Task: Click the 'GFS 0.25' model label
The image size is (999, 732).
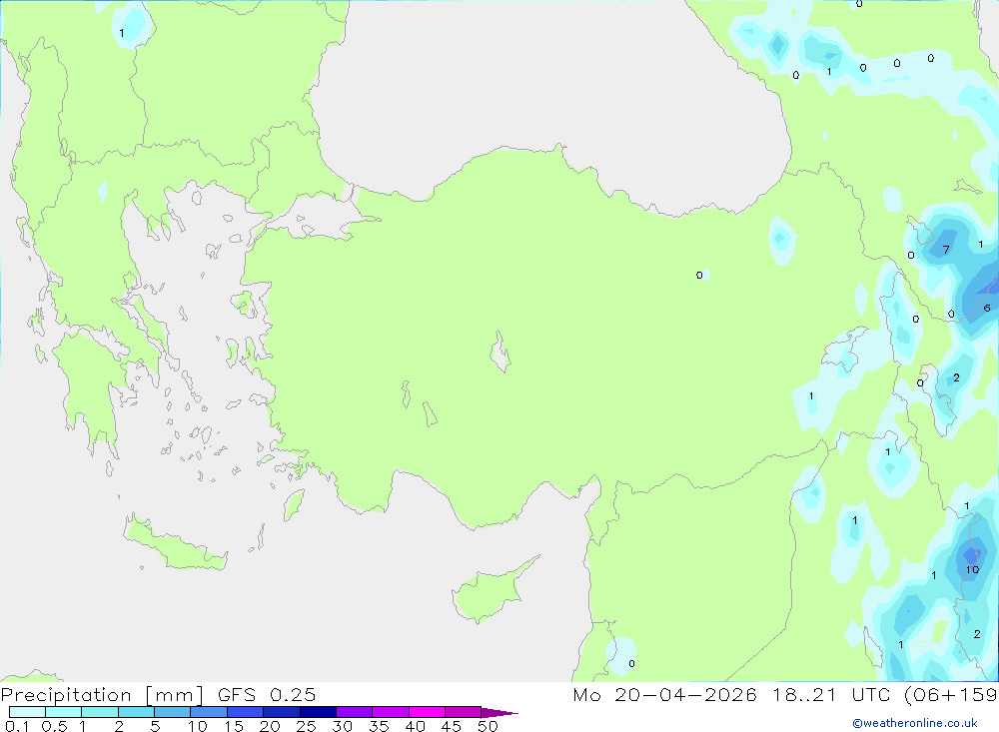Action: pyautogui.click(x=267, y=695)
